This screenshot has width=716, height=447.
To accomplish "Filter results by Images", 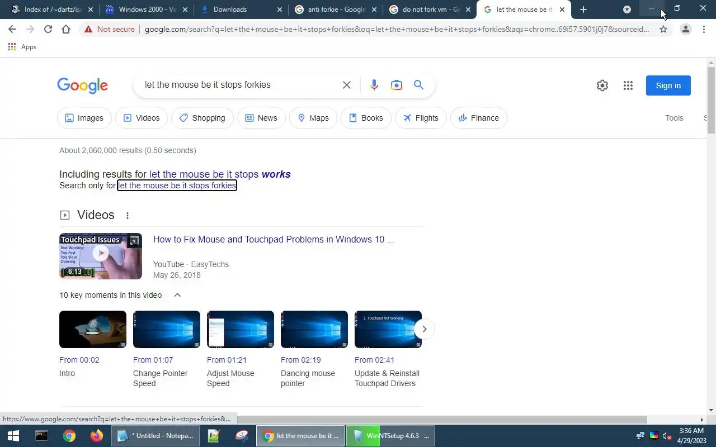I will tap(84, 118).
